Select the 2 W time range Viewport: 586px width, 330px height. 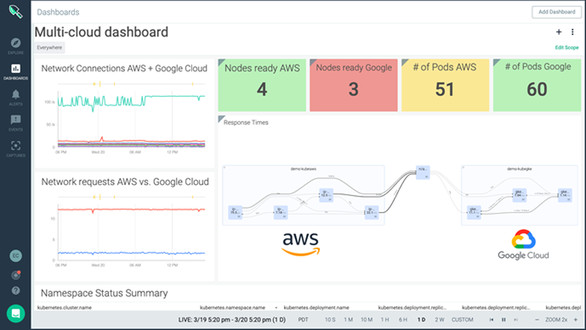coord(440,320)
